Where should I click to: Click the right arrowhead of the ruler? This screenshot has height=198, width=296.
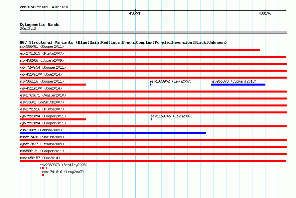coord(286,11)
